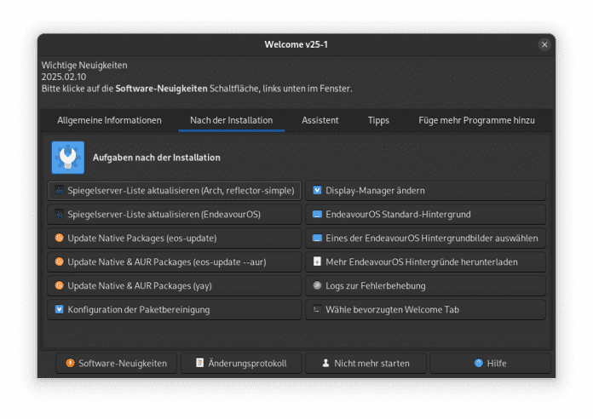Click the download icon for Mehr EndeavourOS Hintergründe
The height and width of the screenshot is (419, 593).
[x=317, y=262]
